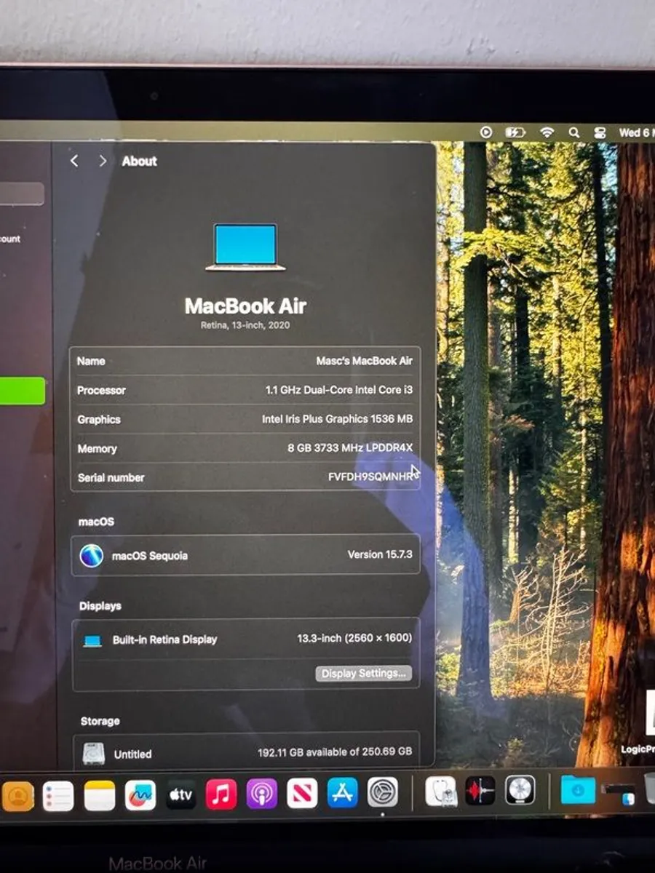The image size is (655, 873).
Task: Click the Memory 8 GB value
Action: [x=350, y=448]
